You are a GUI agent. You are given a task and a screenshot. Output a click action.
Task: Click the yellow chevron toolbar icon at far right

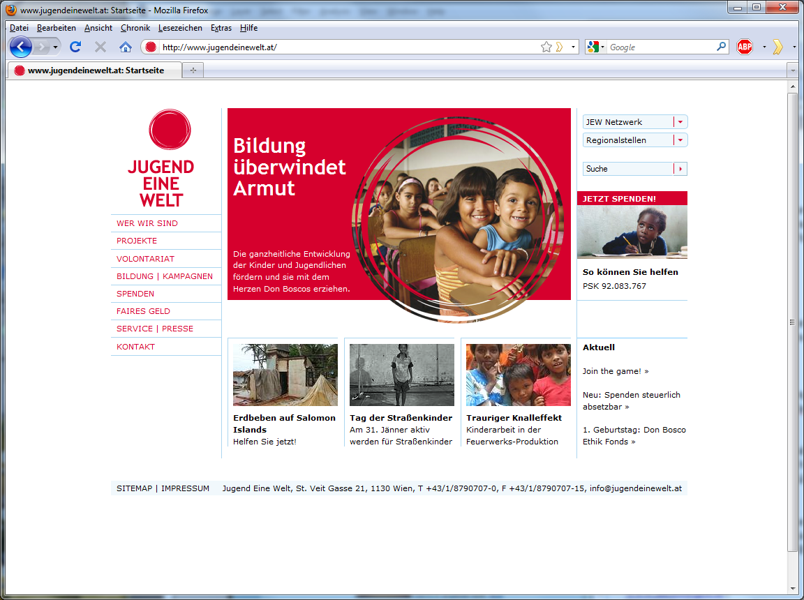coord(778,47)
